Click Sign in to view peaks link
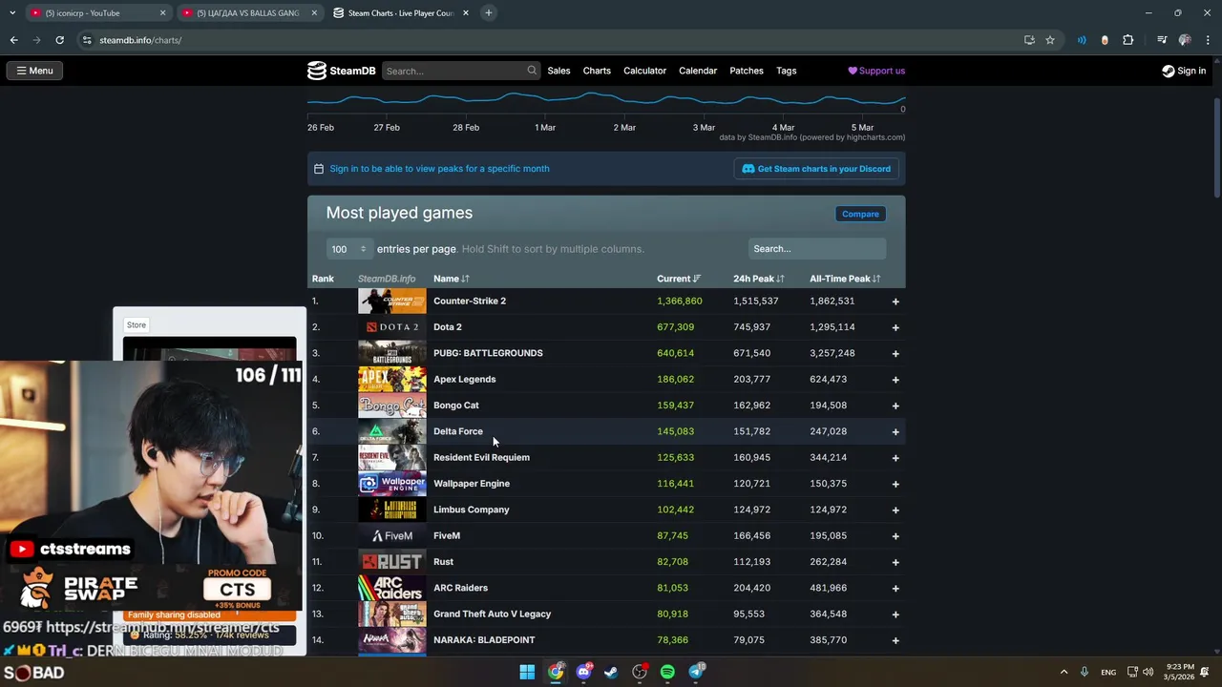1222x687 pixels. click(439, 169)
